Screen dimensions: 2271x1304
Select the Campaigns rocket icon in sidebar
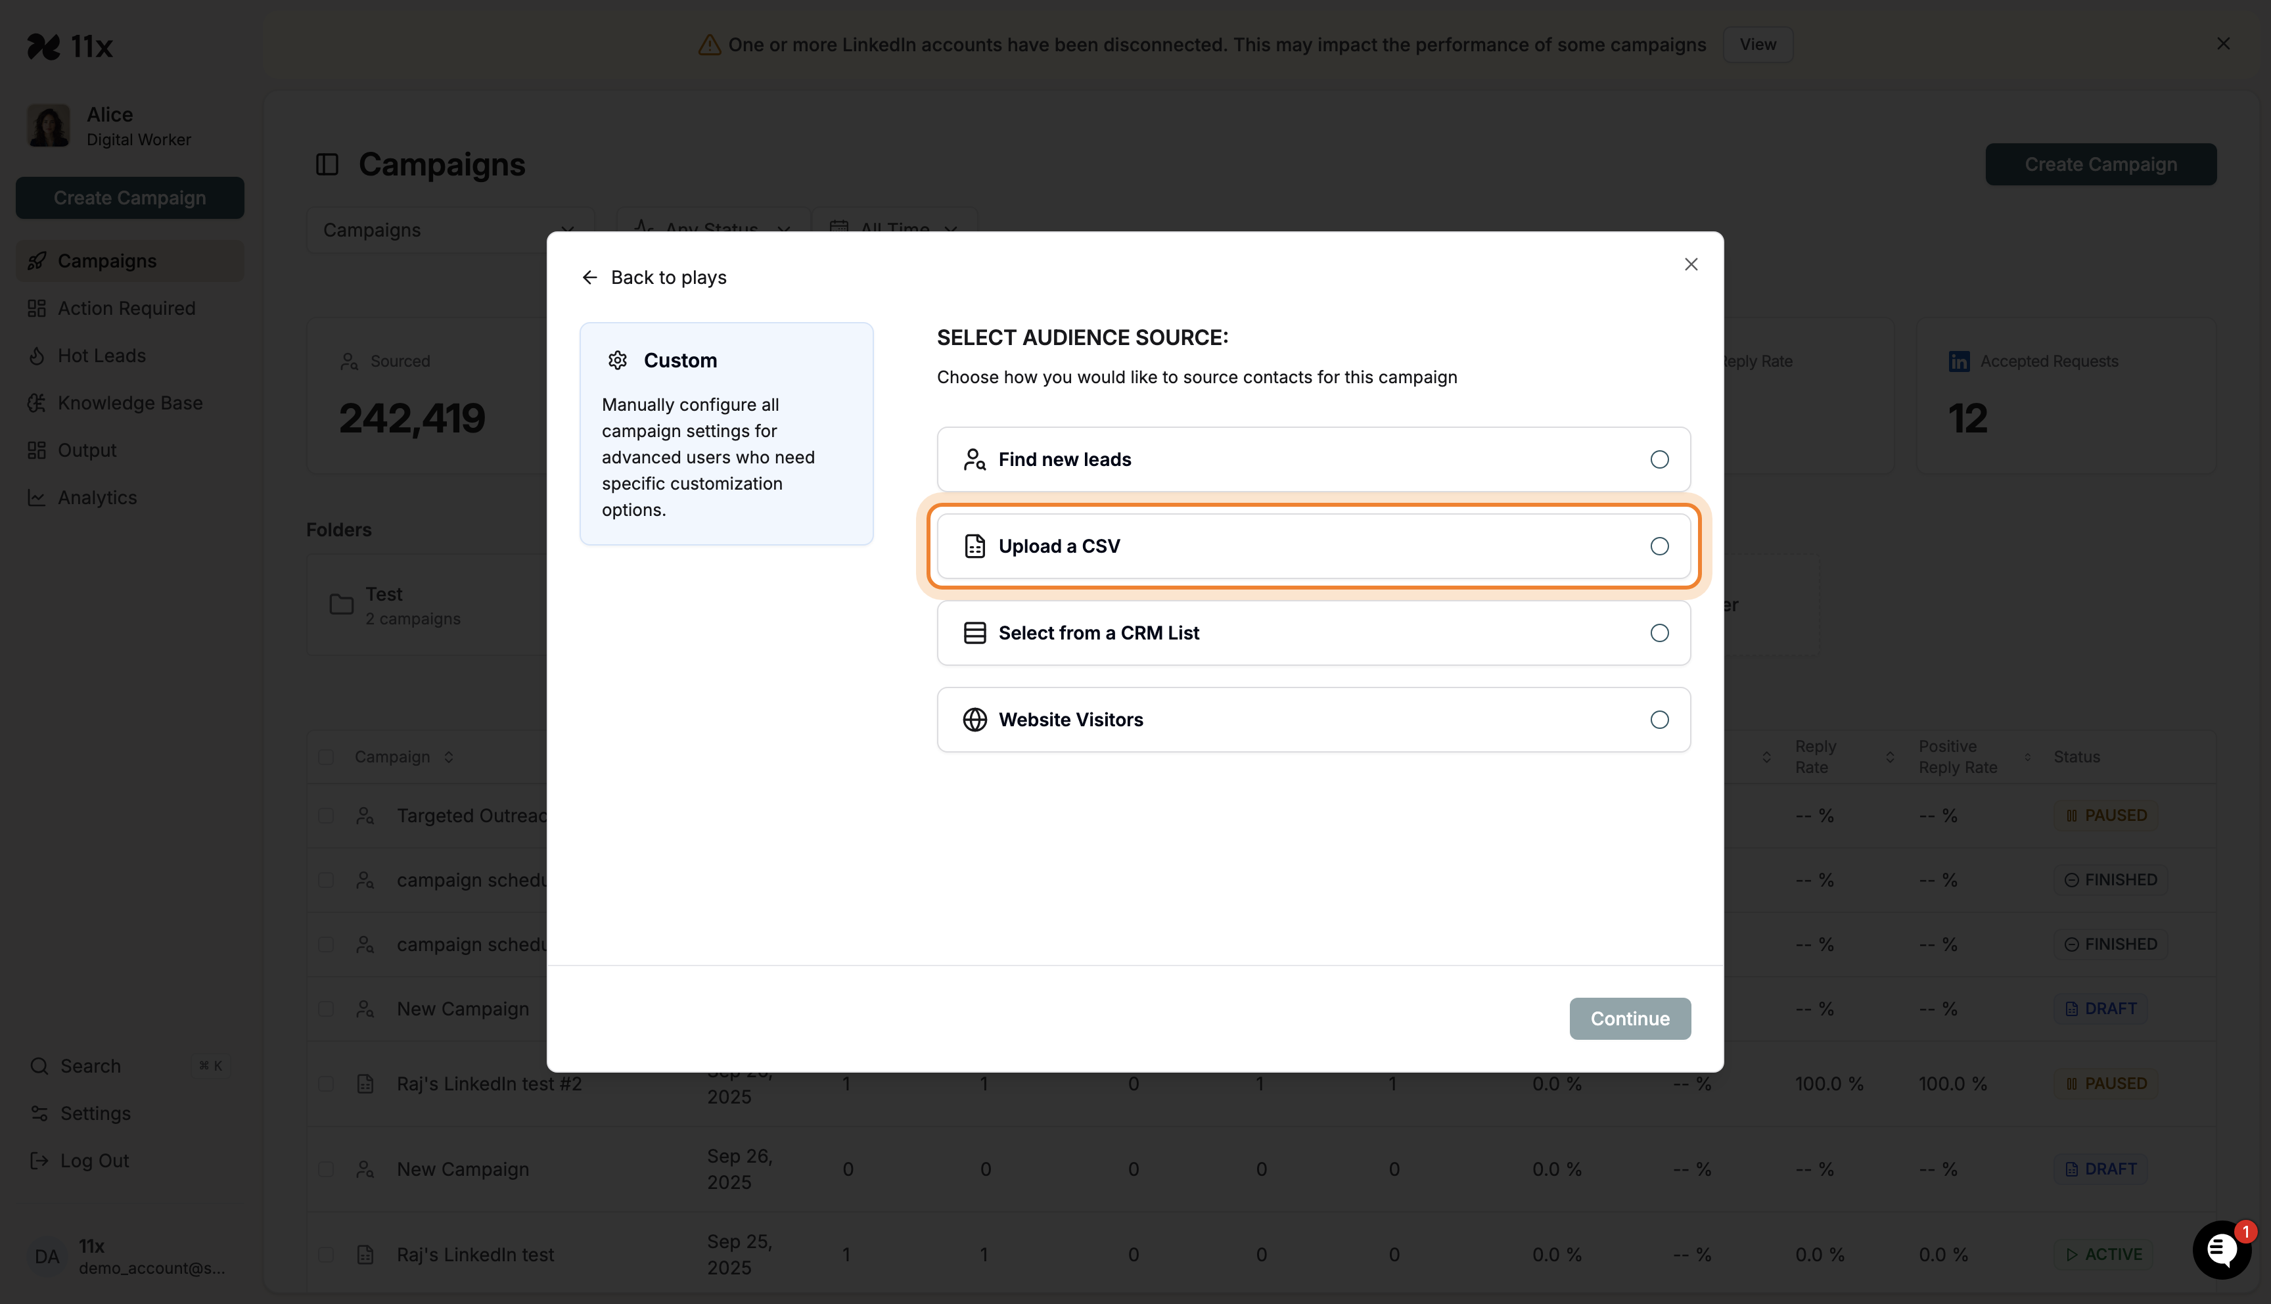pos(37,261)
